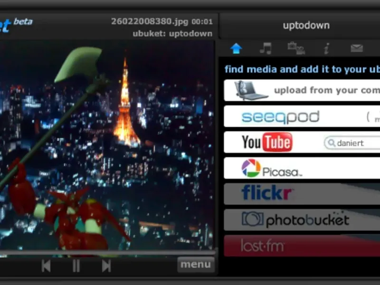This screenshot has width=380, height=285.
Task: Click the beta logo label
Action: pos(23,21)
